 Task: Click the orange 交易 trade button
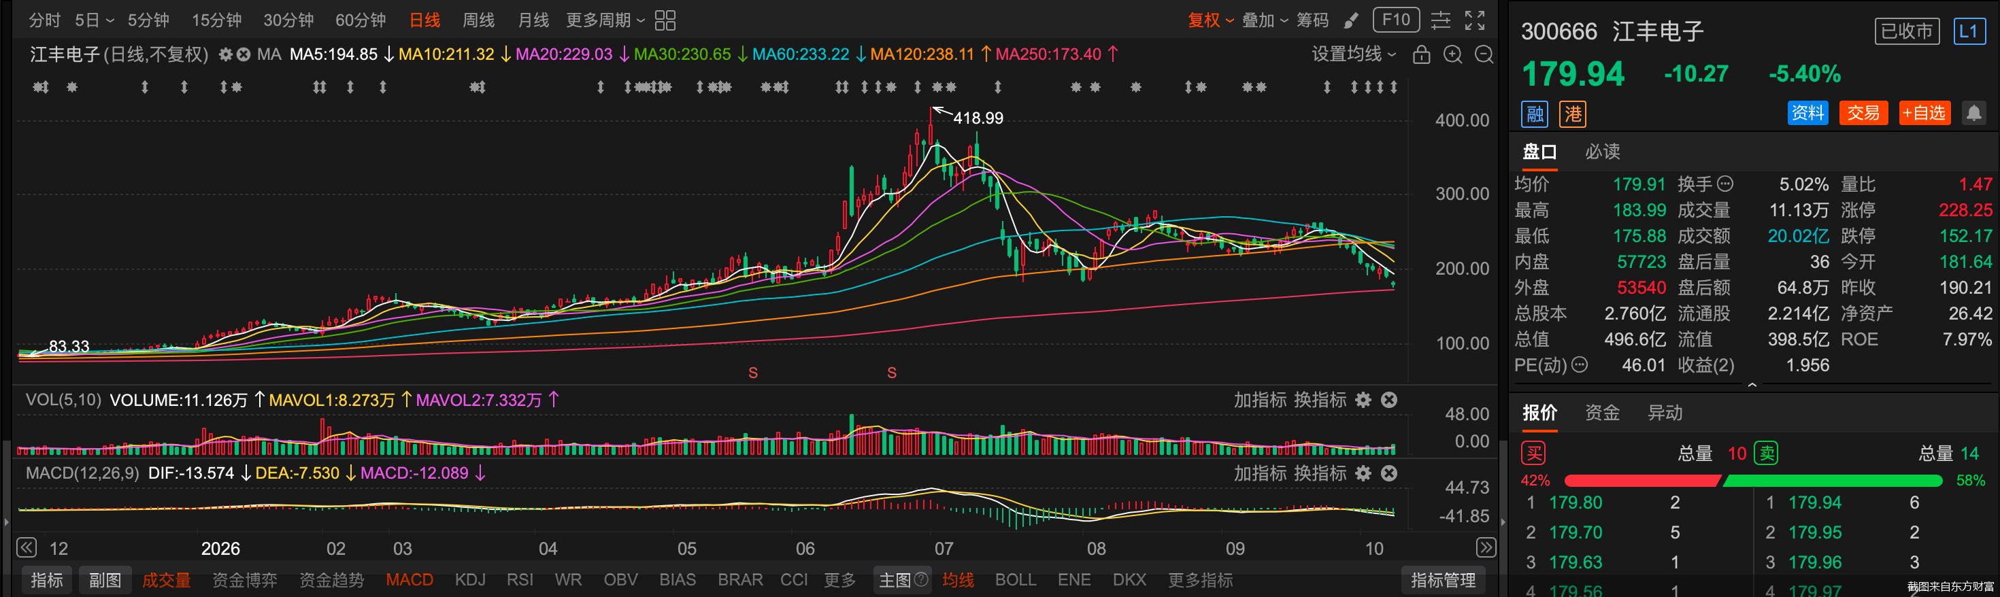(1863, 114)
